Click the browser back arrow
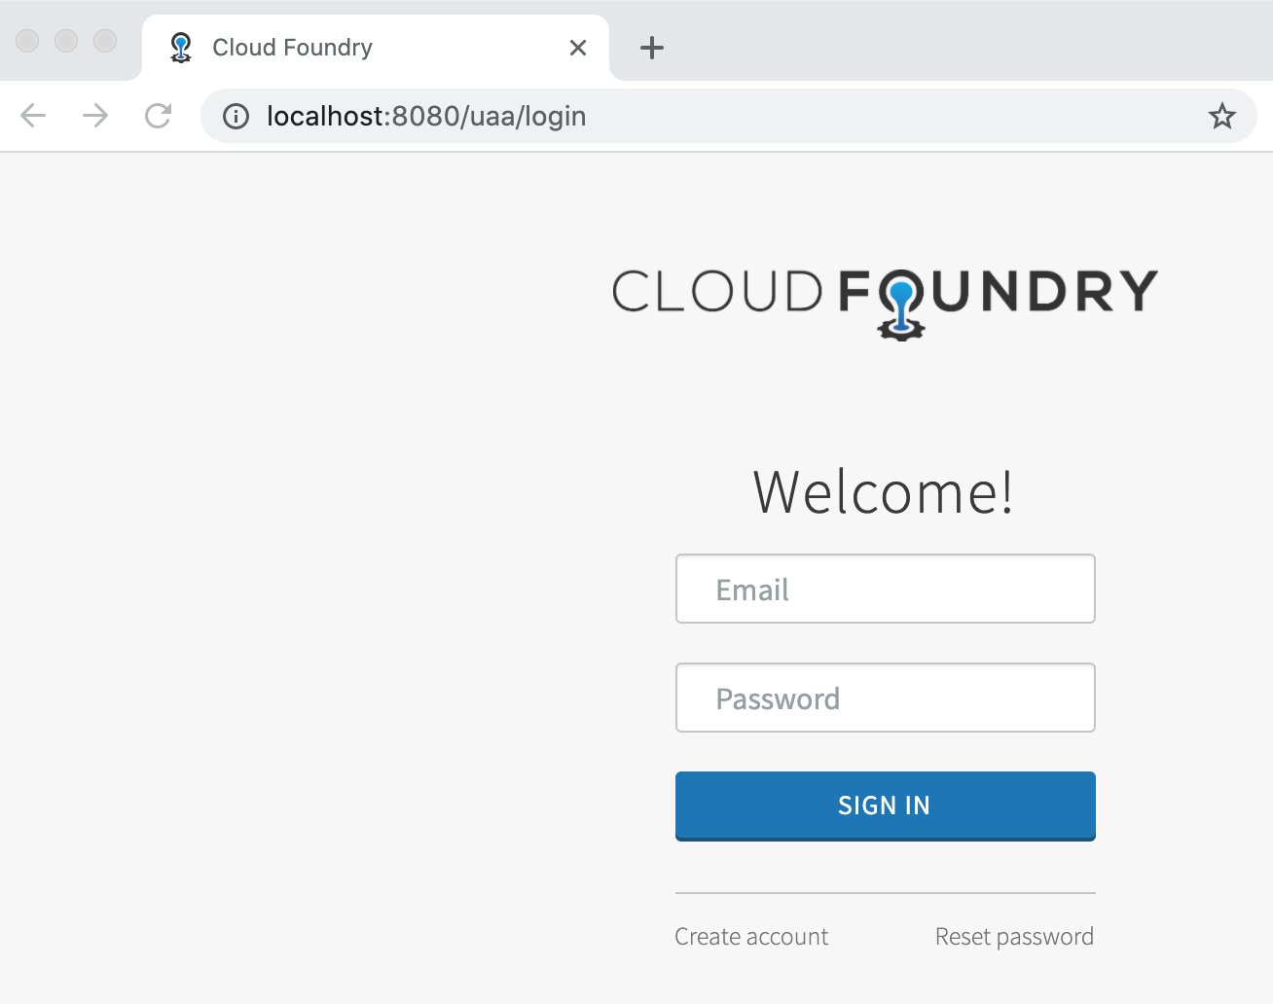 (33, 116)
